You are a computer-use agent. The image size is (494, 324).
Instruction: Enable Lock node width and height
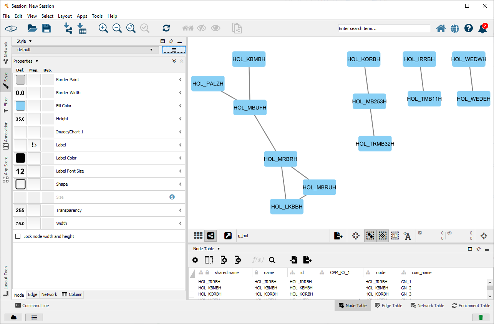click(18, 236)
